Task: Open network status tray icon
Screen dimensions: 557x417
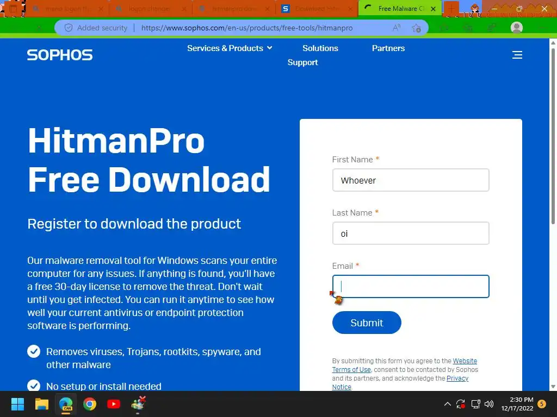Action: pyautogui.click(x=475, y=404)
